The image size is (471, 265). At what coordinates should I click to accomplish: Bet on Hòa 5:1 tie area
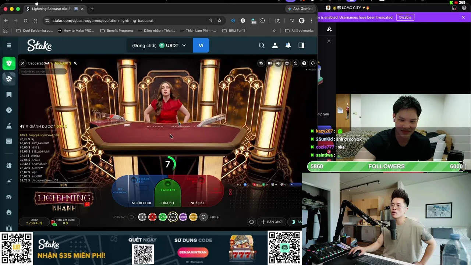(168, 193)
